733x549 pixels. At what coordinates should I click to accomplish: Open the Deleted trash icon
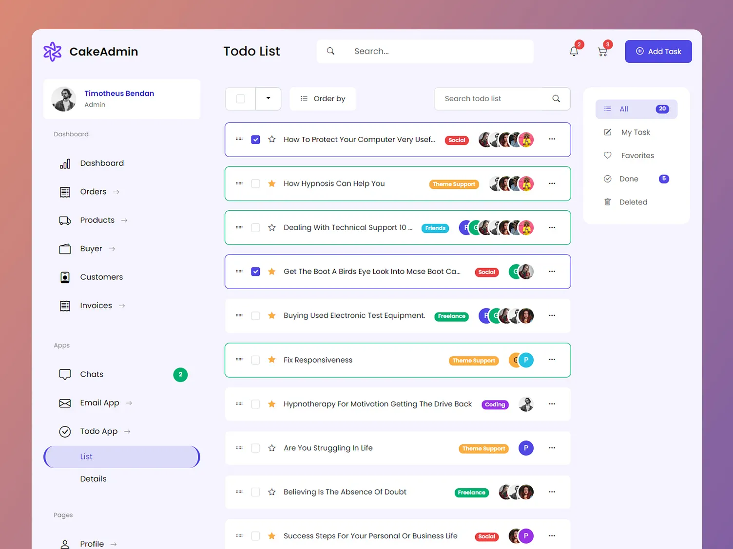point(607,202)
